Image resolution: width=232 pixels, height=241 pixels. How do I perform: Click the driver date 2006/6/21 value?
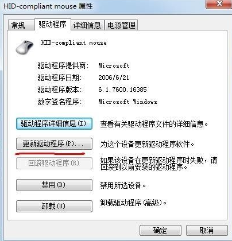tap(114, 77)
